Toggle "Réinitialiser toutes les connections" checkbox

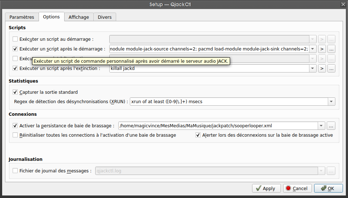pyautogui.click(x=15, y=135)
